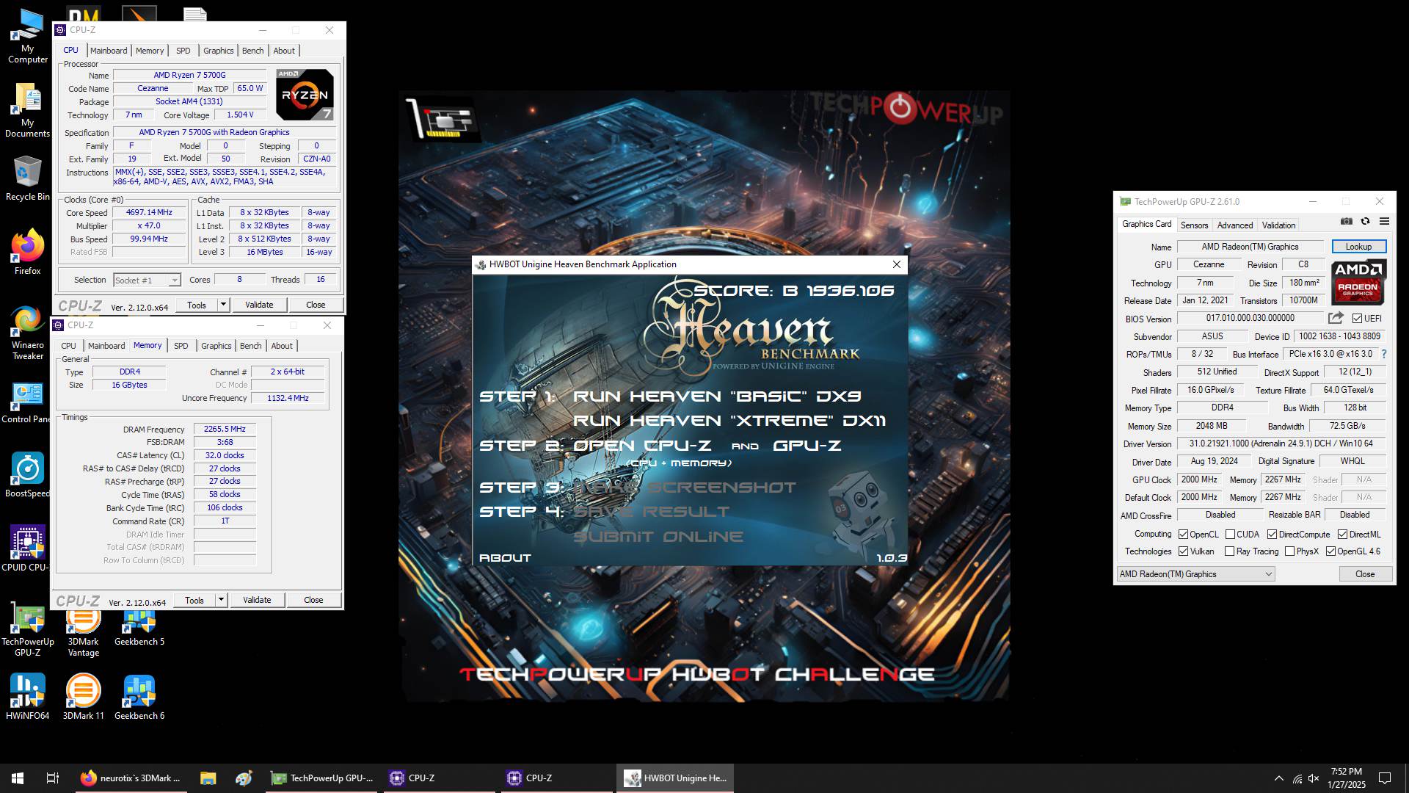
Task: Launch BoostSpeed desktop shortcut
Action: [27, 475]
